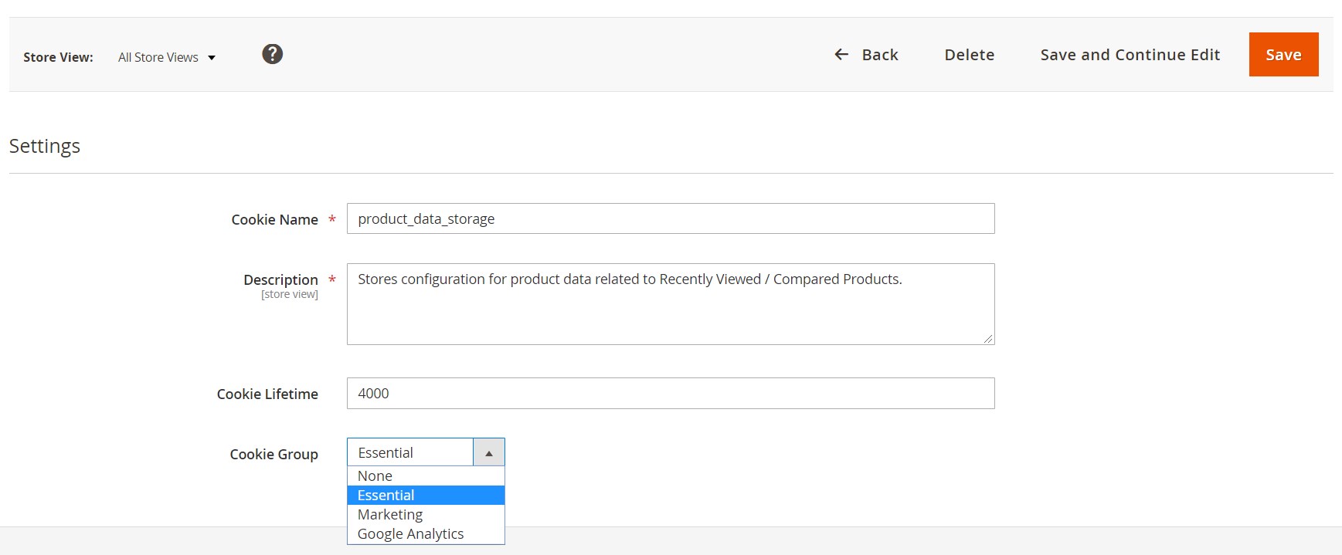
Task: Choose the highlighted Essential option in list
Action: (x=386, y=496)
